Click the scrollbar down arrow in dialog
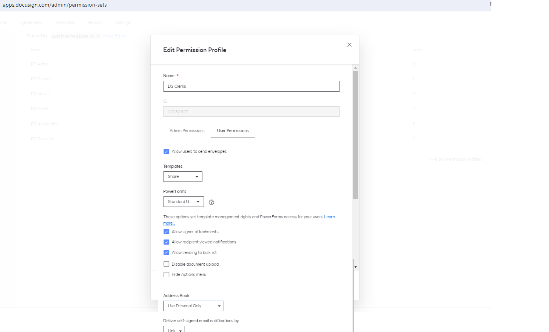This screenshot has height=332, width=549. [355, 267]
